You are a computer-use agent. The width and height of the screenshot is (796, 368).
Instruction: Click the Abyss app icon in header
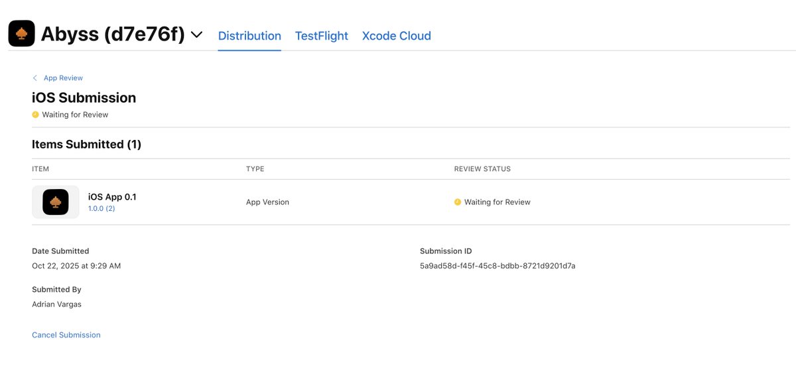coord(22,34)
